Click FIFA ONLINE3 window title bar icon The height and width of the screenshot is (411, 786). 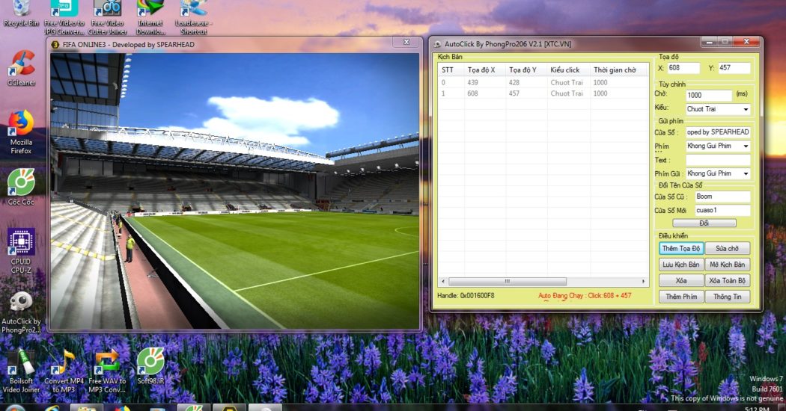click(x=55, y=45)
